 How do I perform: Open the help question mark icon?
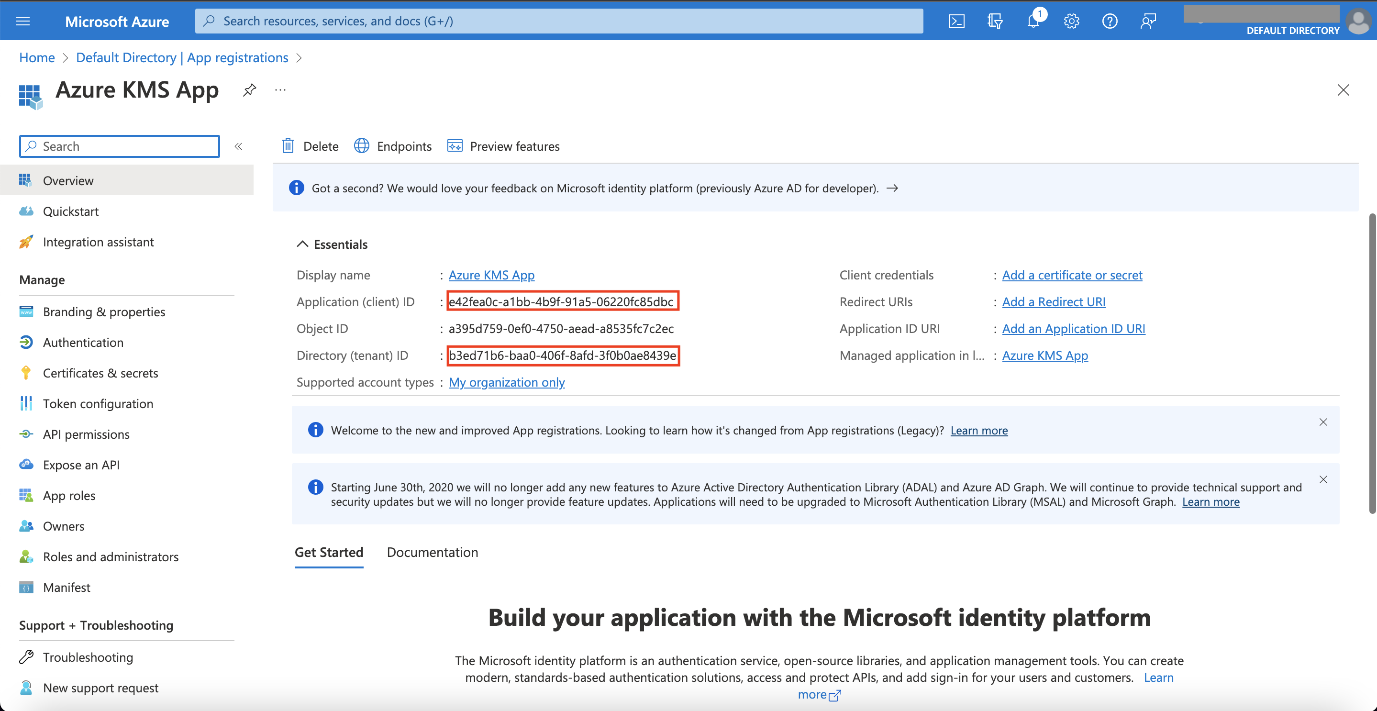[1110, 21]
